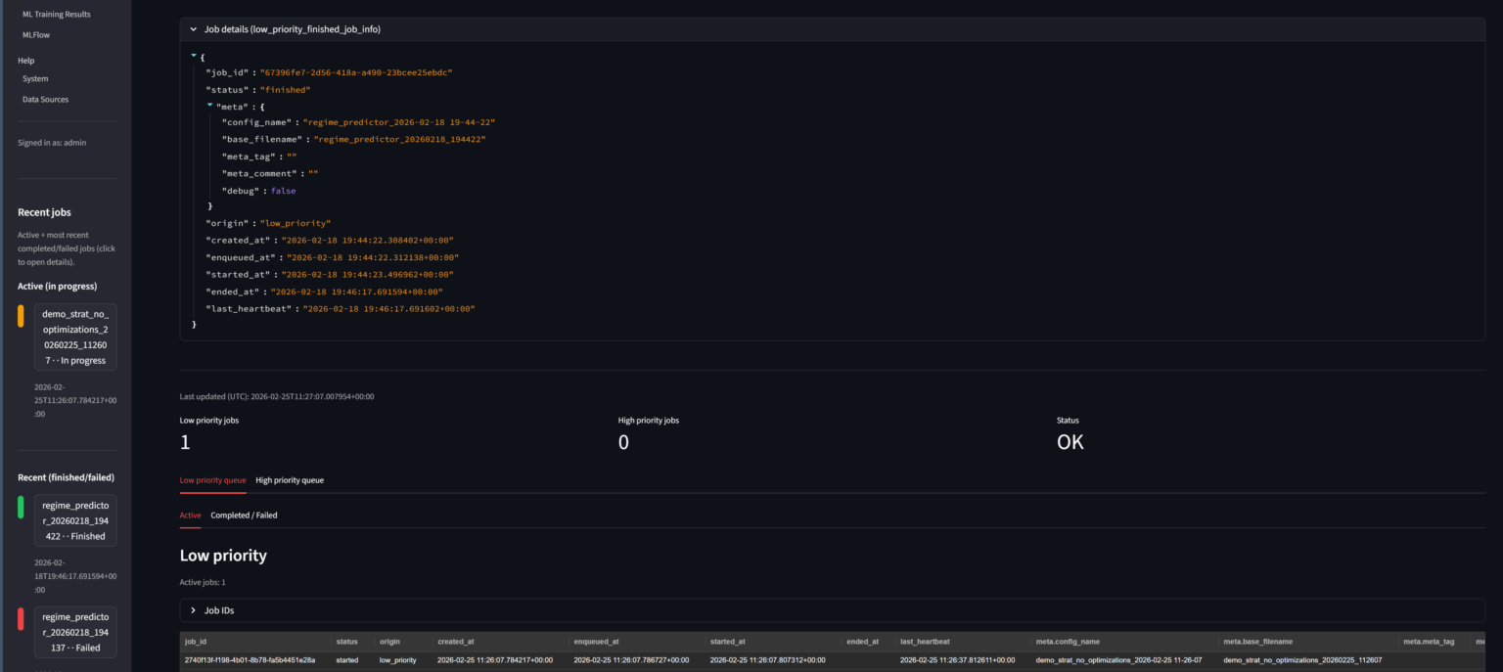1503x672 pixels.
Task: Expand the Job IDs section
Action: [194, 610]
